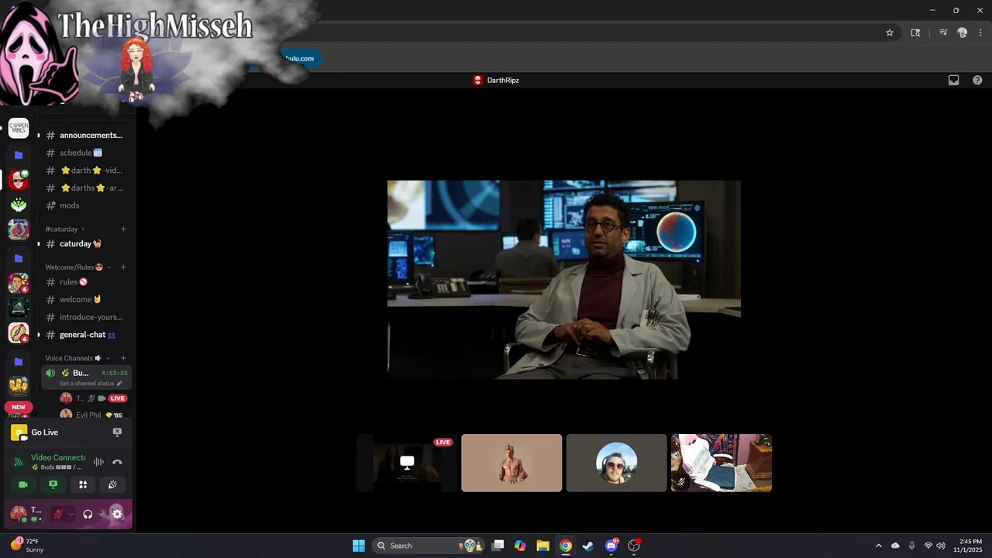Open Chrome three-dot menu
This screenshot has height=558, width=992.
point(980,33)
